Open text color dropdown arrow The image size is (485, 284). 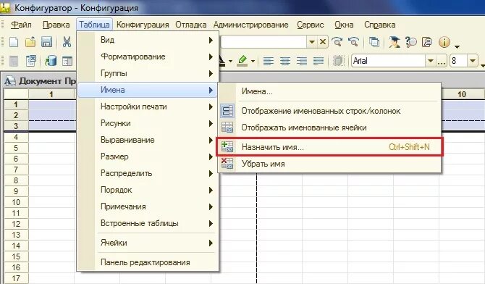click(230, 61)
